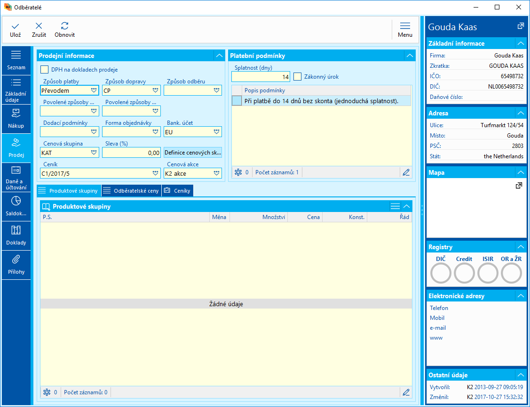Save the record with Ulož

(15, 30)
